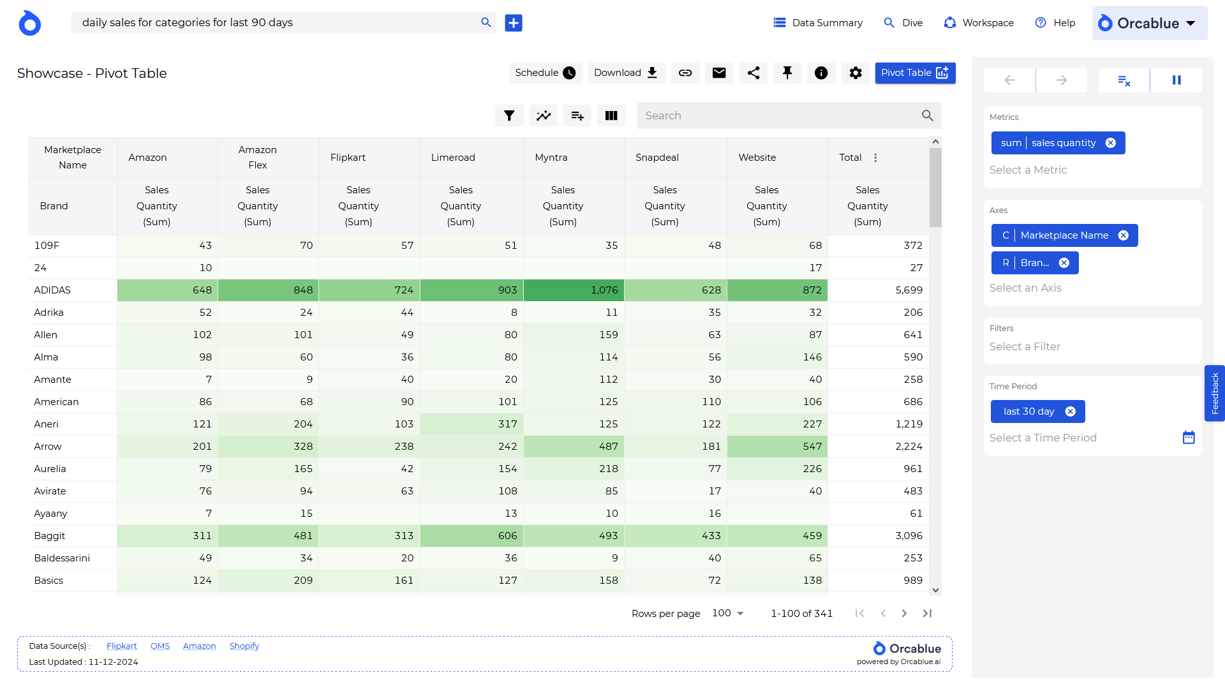Remove the last 30 day time chip

click(x=1071, y=411)
